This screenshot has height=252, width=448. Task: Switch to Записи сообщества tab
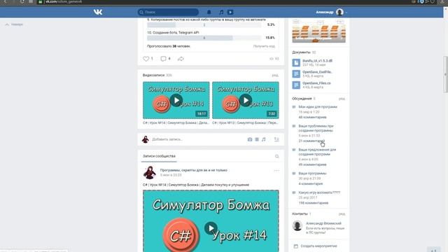click(x=159, y=156)
